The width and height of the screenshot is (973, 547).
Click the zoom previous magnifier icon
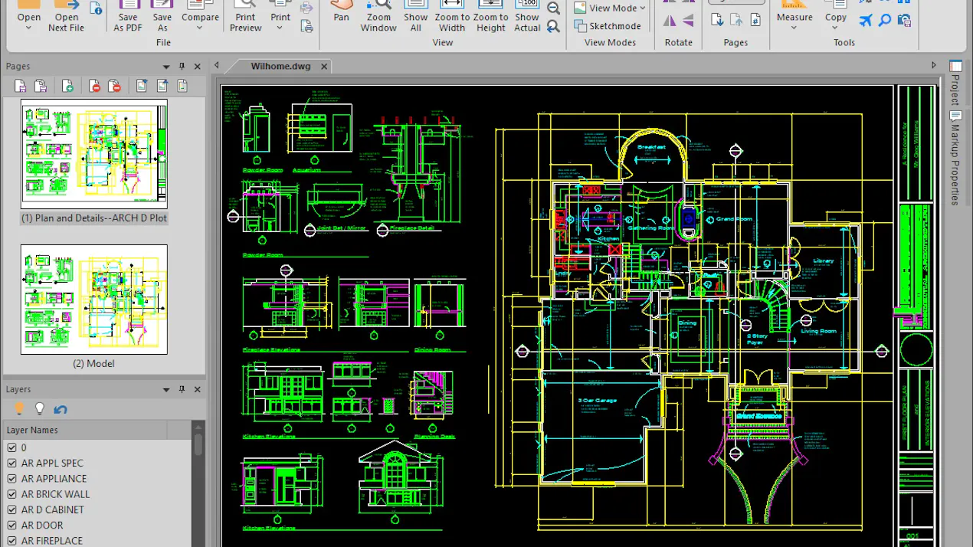[554, 27]
